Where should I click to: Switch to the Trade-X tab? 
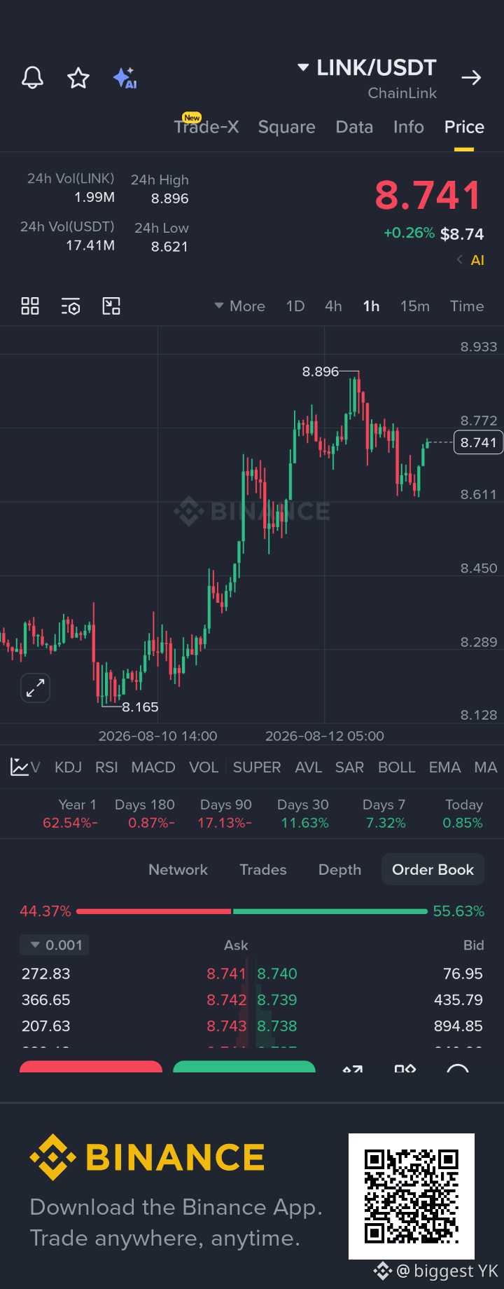click(206, 127)
